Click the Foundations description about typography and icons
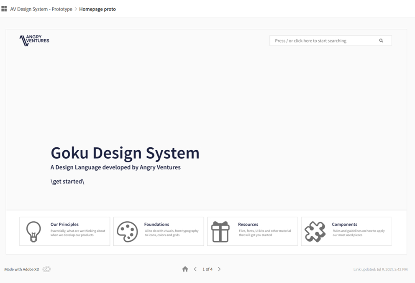The height and width of the screenshot is (283, 415). coord(172,233)
